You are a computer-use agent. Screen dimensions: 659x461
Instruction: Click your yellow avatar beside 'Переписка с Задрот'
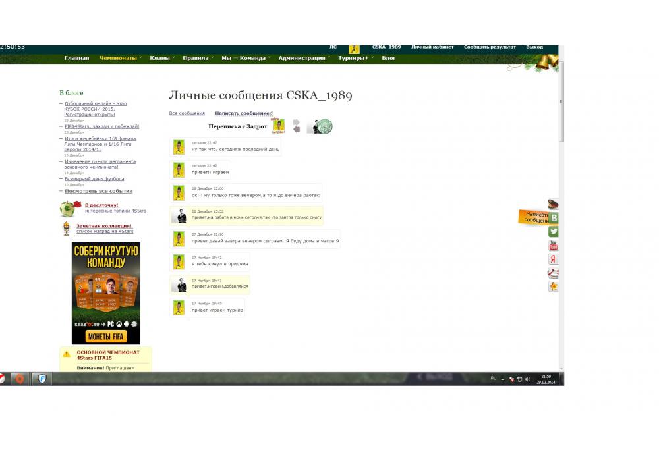279,126
